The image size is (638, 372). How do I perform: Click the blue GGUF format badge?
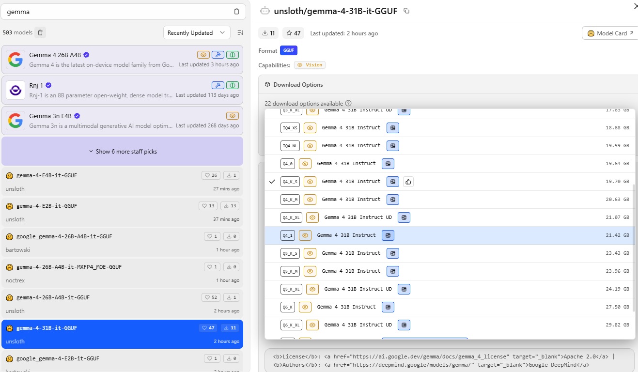289,50
